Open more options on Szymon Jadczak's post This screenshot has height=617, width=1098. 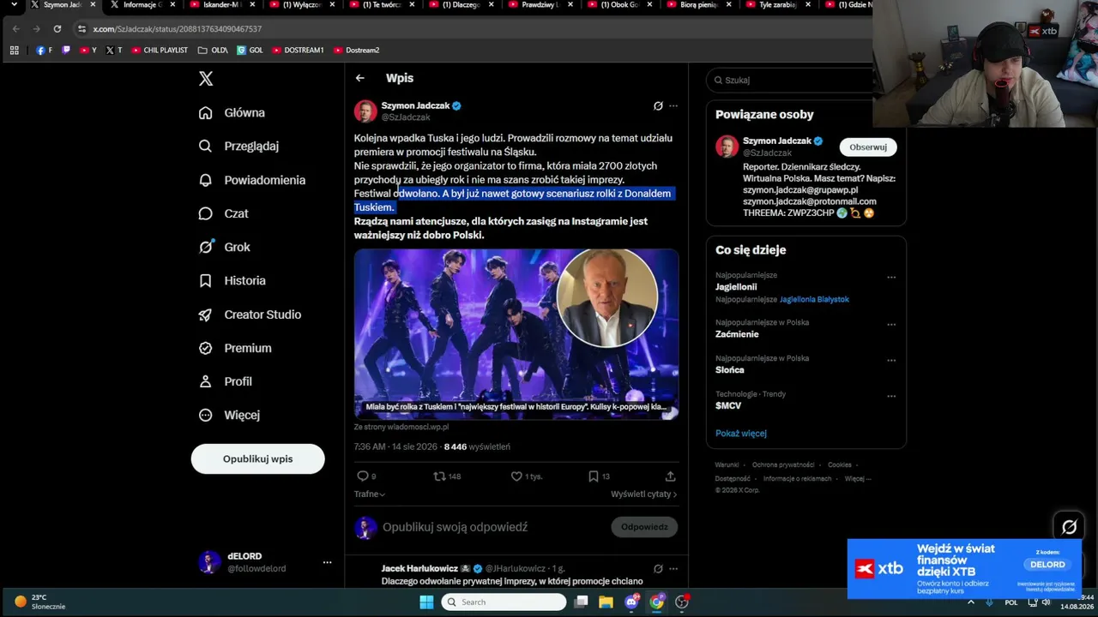(673, 106)
